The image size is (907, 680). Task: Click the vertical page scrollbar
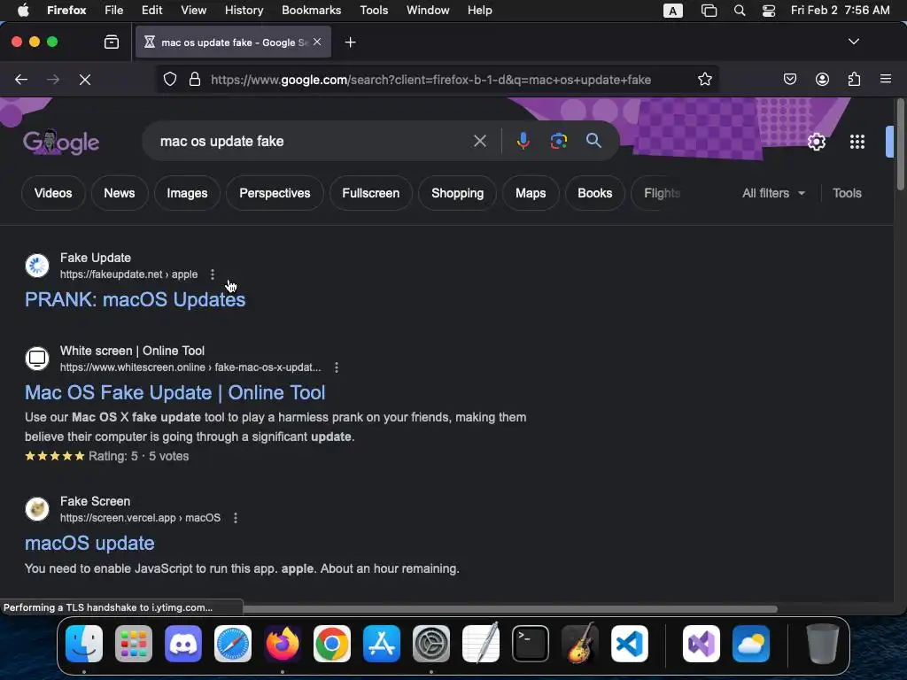(x=900, y=144)
